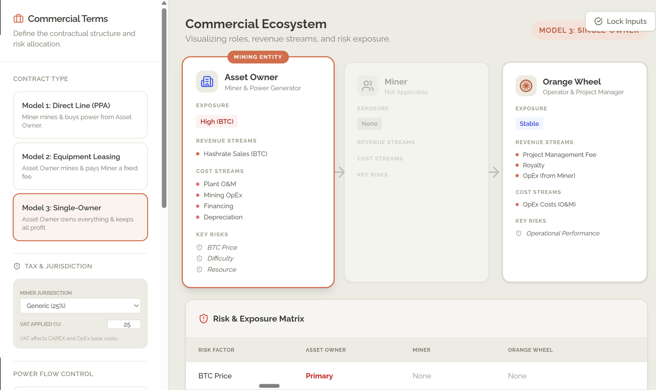
Task: Click the None exposure tag on Miner card
Action: tap(369, 124)
